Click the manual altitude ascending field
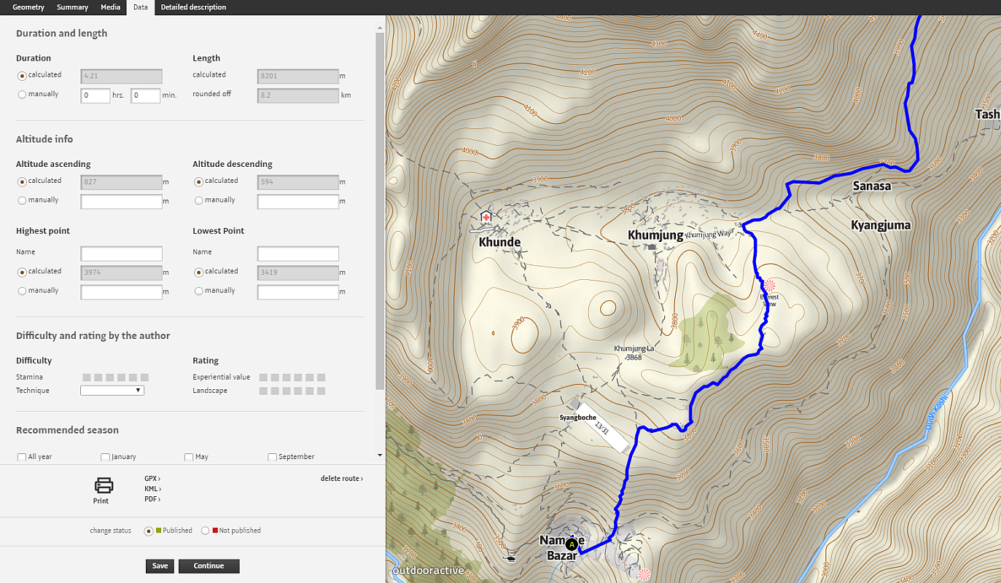The height and width of the screenshot is (583, 1001). [x=121, y=201]
